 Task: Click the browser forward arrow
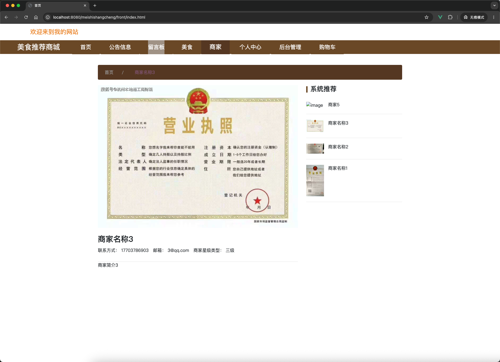tap(16, 17)
